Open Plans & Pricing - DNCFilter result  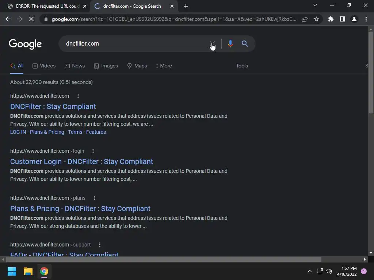pos(80,209)
